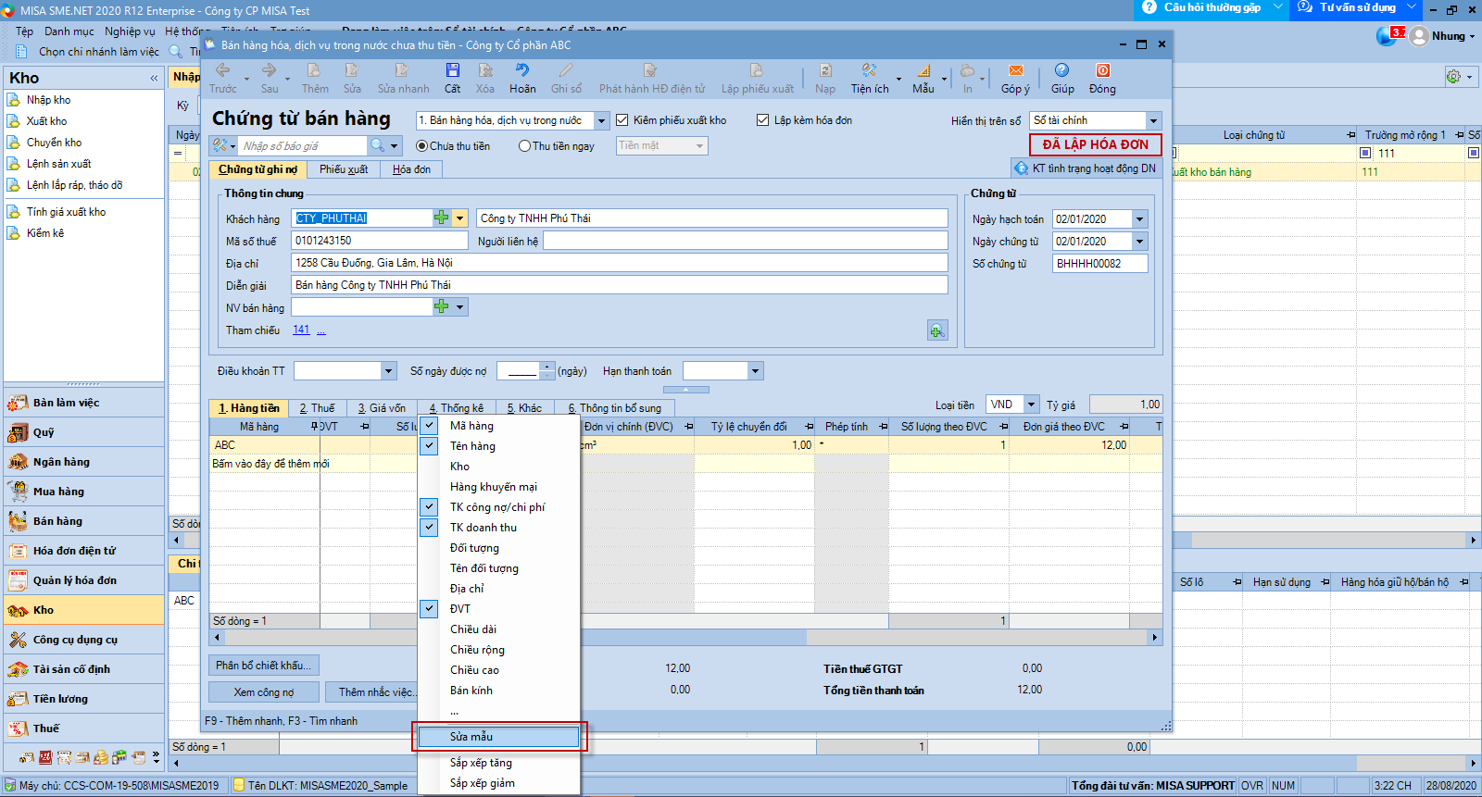Image resolution: width=1482 pixels, height=797 pixels.
Task: Click the Xem công nợ button
Action: 264,692
